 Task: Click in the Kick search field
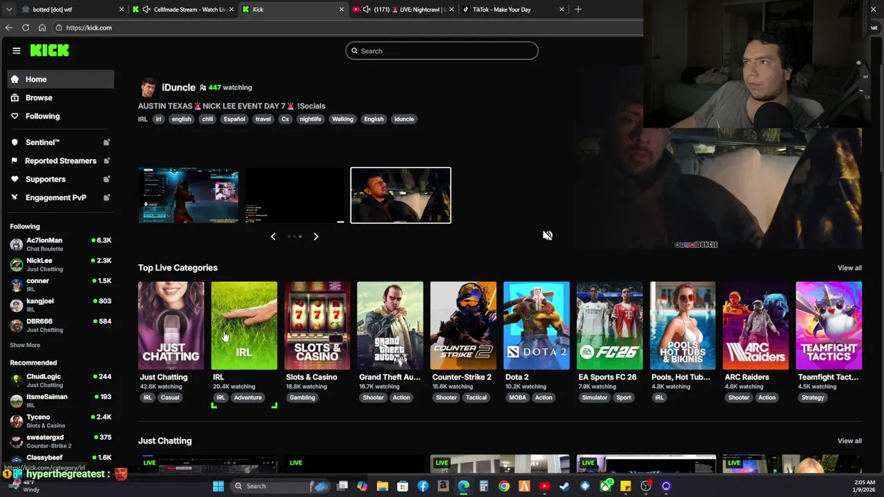442,51
